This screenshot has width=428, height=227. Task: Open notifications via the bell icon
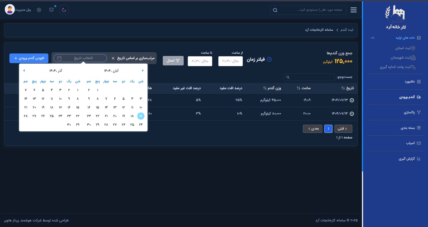[x=51, y=10]
